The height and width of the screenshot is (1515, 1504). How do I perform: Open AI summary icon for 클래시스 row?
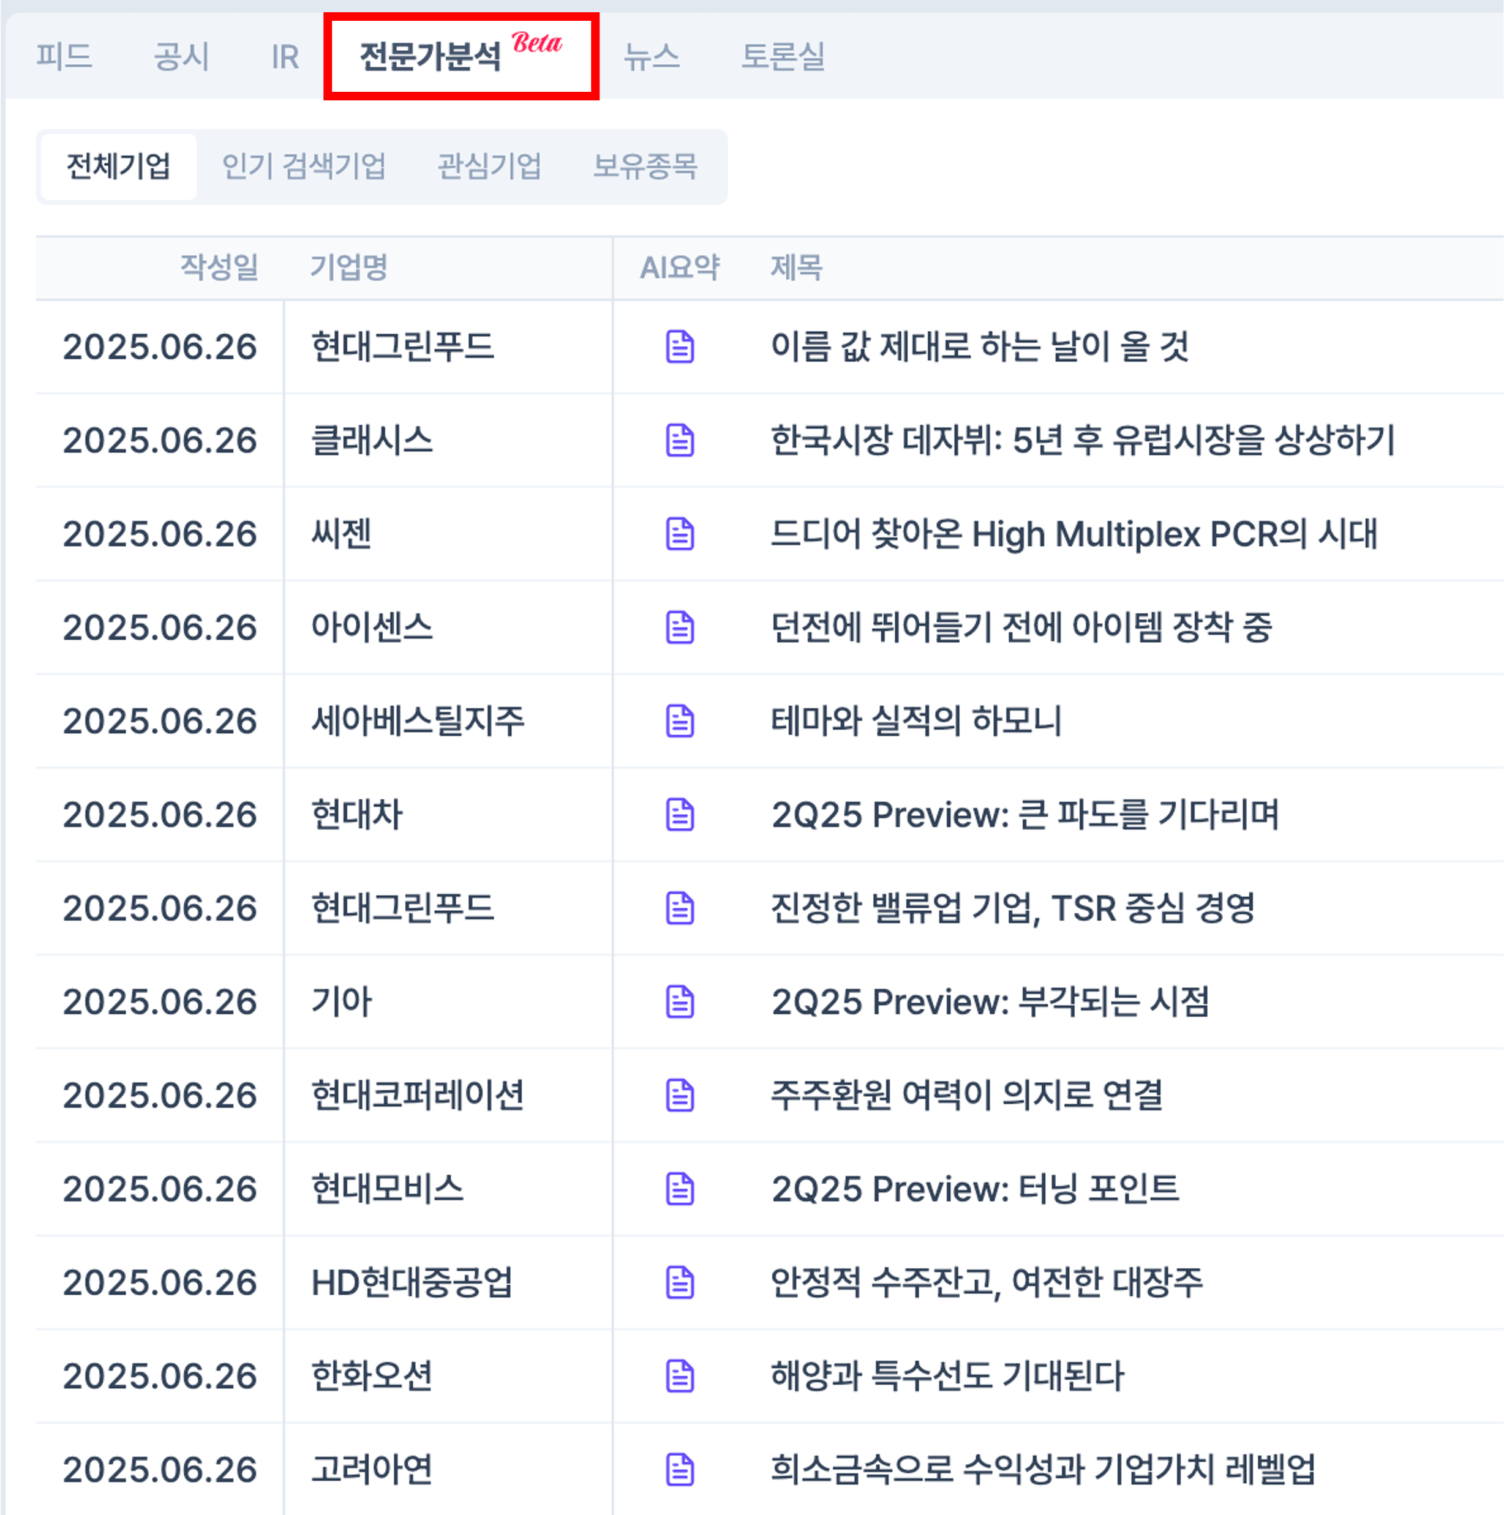pos(679,440)
